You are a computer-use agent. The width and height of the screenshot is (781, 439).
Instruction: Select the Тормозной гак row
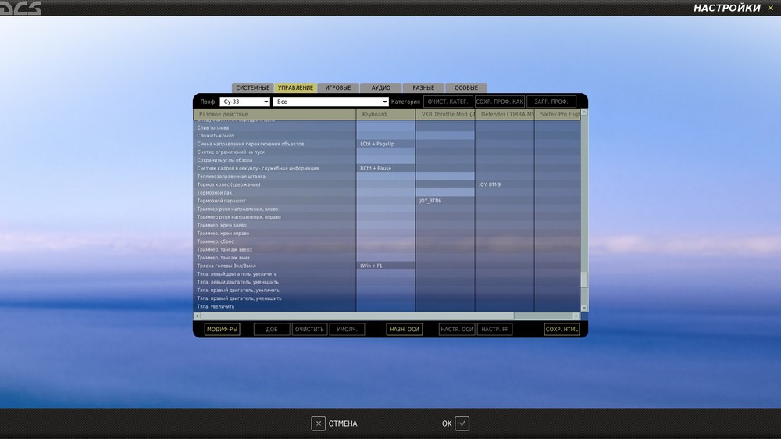pyautogui.click(x=275, y=193)
